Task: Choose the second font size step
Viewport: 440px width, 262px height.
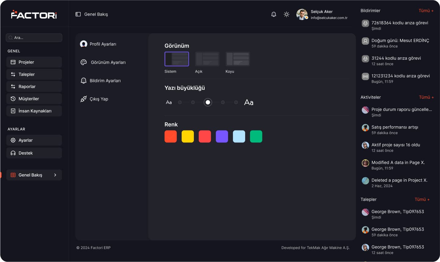Action: [193, 102]
